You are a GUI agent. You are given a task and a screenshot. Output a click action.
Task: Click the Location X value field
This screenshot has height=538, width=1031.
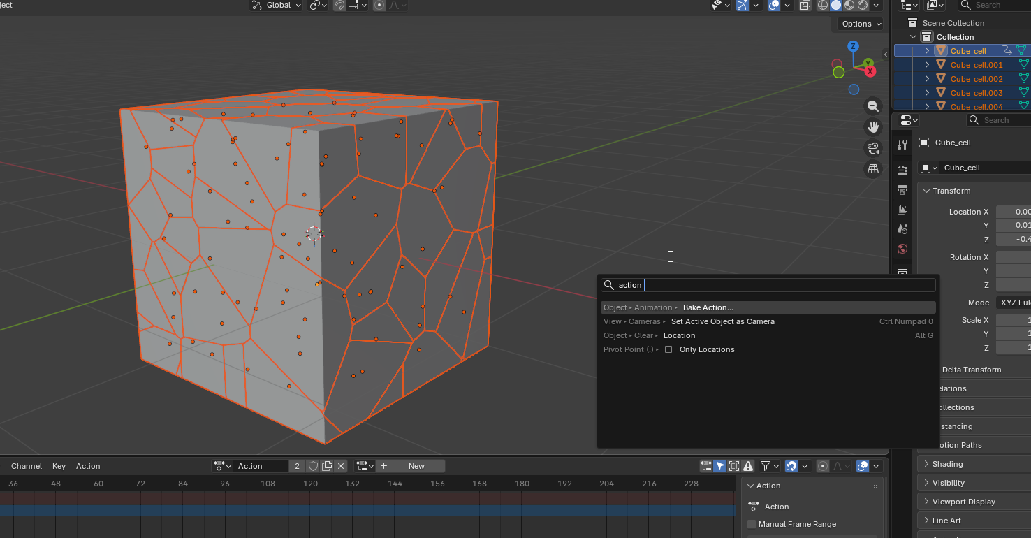[1014, 212]
